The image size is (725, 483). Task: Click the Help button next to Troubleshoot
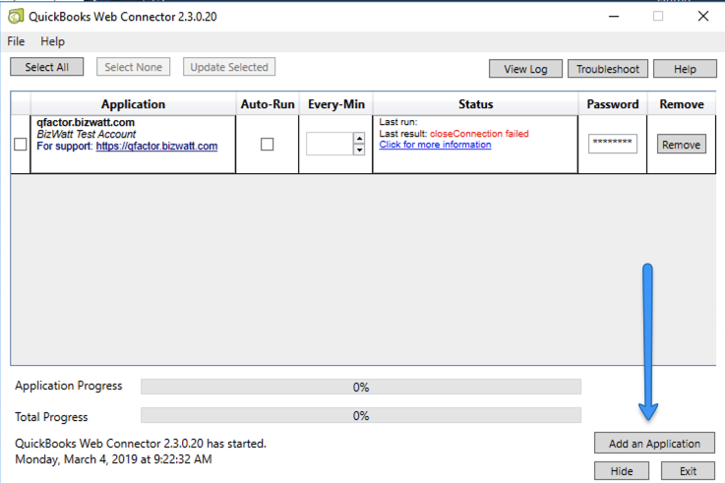(685, 69)
